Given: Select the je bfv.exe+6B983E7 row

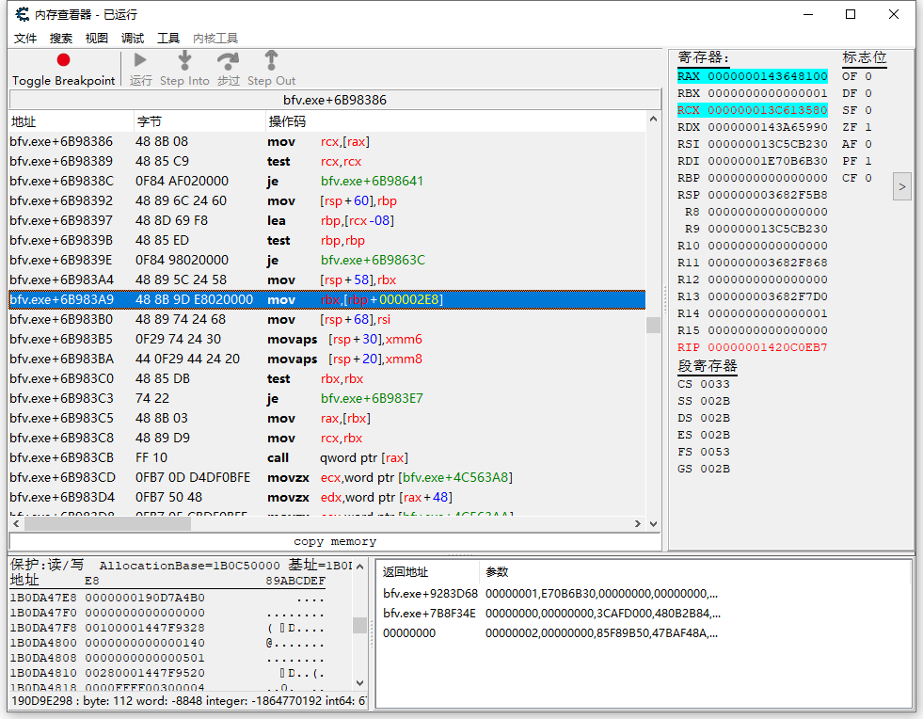Looking at the screenshot, I should (327, 399).
